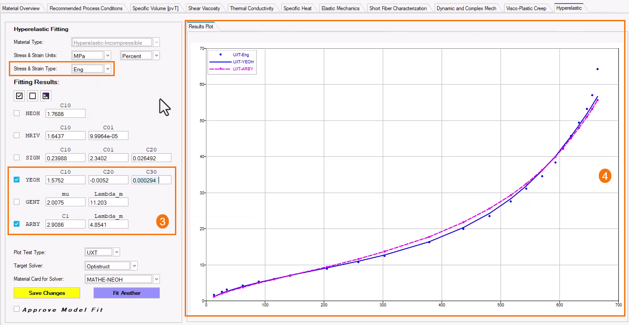The height and width of the screenshot is (325, 629).
Task: Click the check-all fitting models icon
Action: point(19,96)
